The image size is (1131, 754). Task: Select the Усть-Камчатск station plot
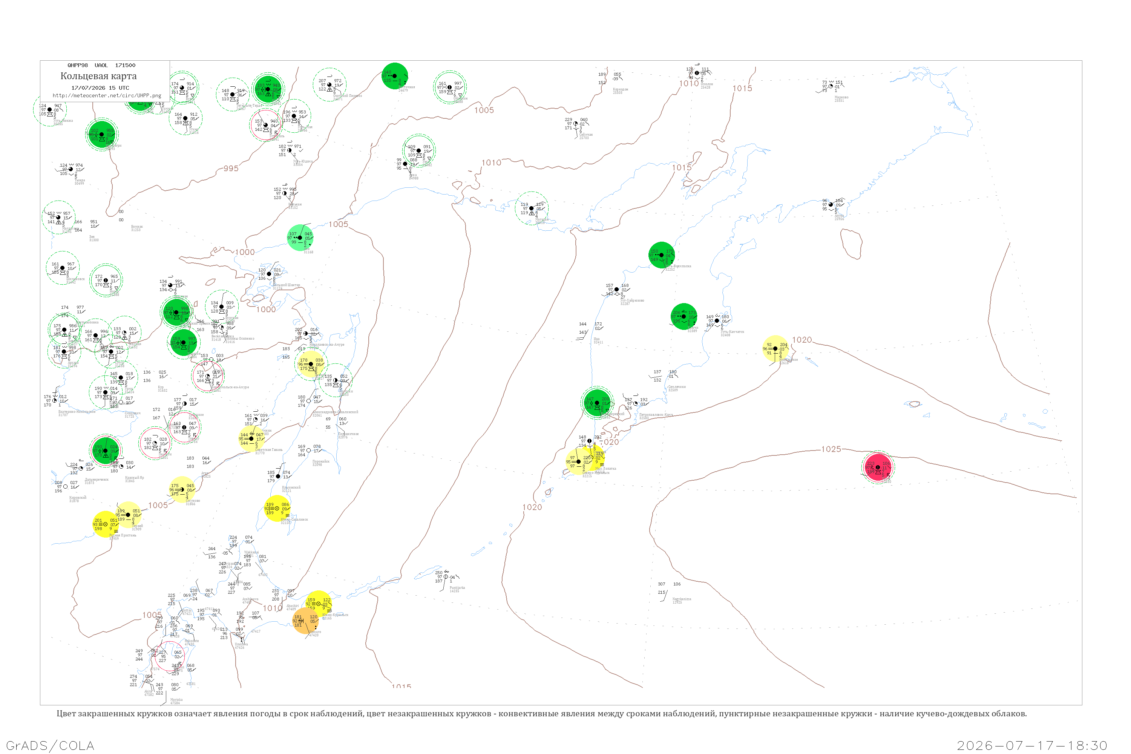(x=717, y=321)
